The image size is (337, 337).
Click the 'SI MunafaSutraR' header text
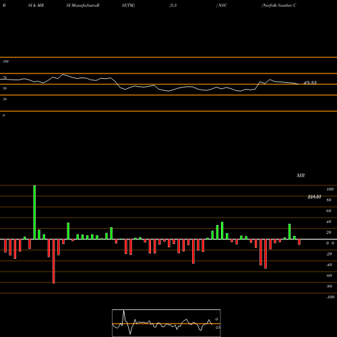tap(83, 5)
